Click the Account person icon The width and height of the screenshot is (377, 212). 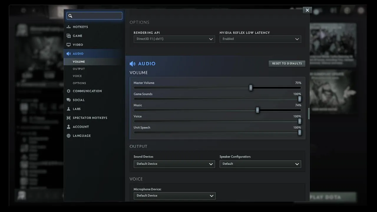tap(69, 127)
